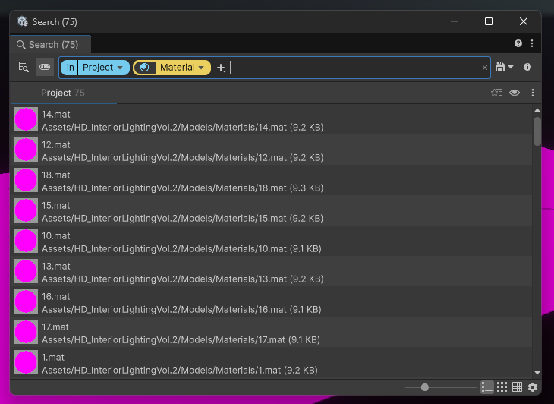Select the 17.mat result
554x404 pixels.
272,333
